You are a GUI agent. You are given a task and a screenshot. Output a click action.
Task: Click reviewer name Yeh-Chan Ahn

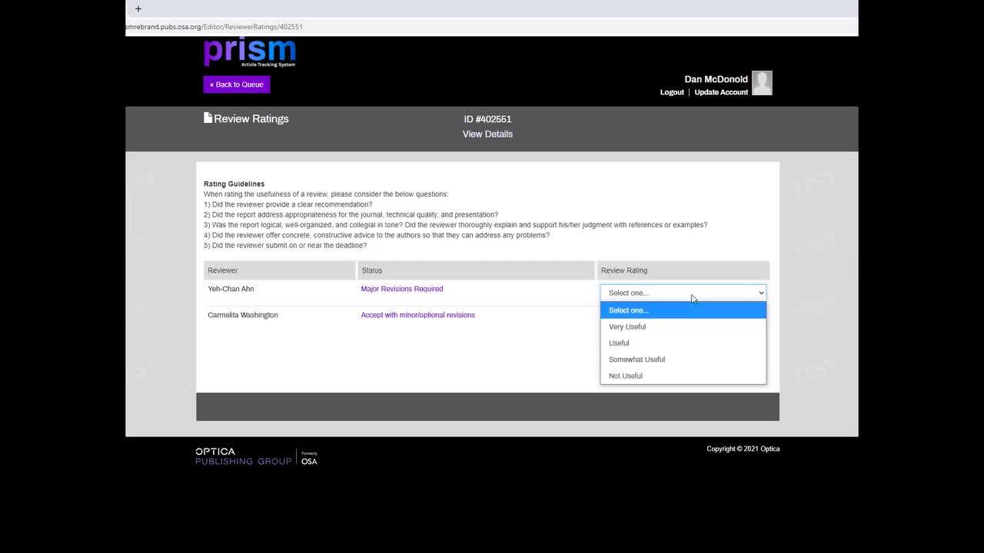pos(231,289)
